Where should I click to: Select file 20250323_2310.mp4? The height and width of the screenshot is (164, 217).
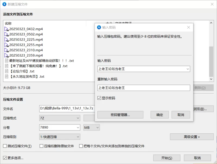tap(26, 50)
